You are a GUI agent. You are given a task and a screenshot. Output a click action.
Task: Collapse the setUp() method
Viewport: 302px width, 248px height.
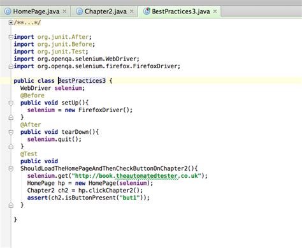click(x=11, y=103)
